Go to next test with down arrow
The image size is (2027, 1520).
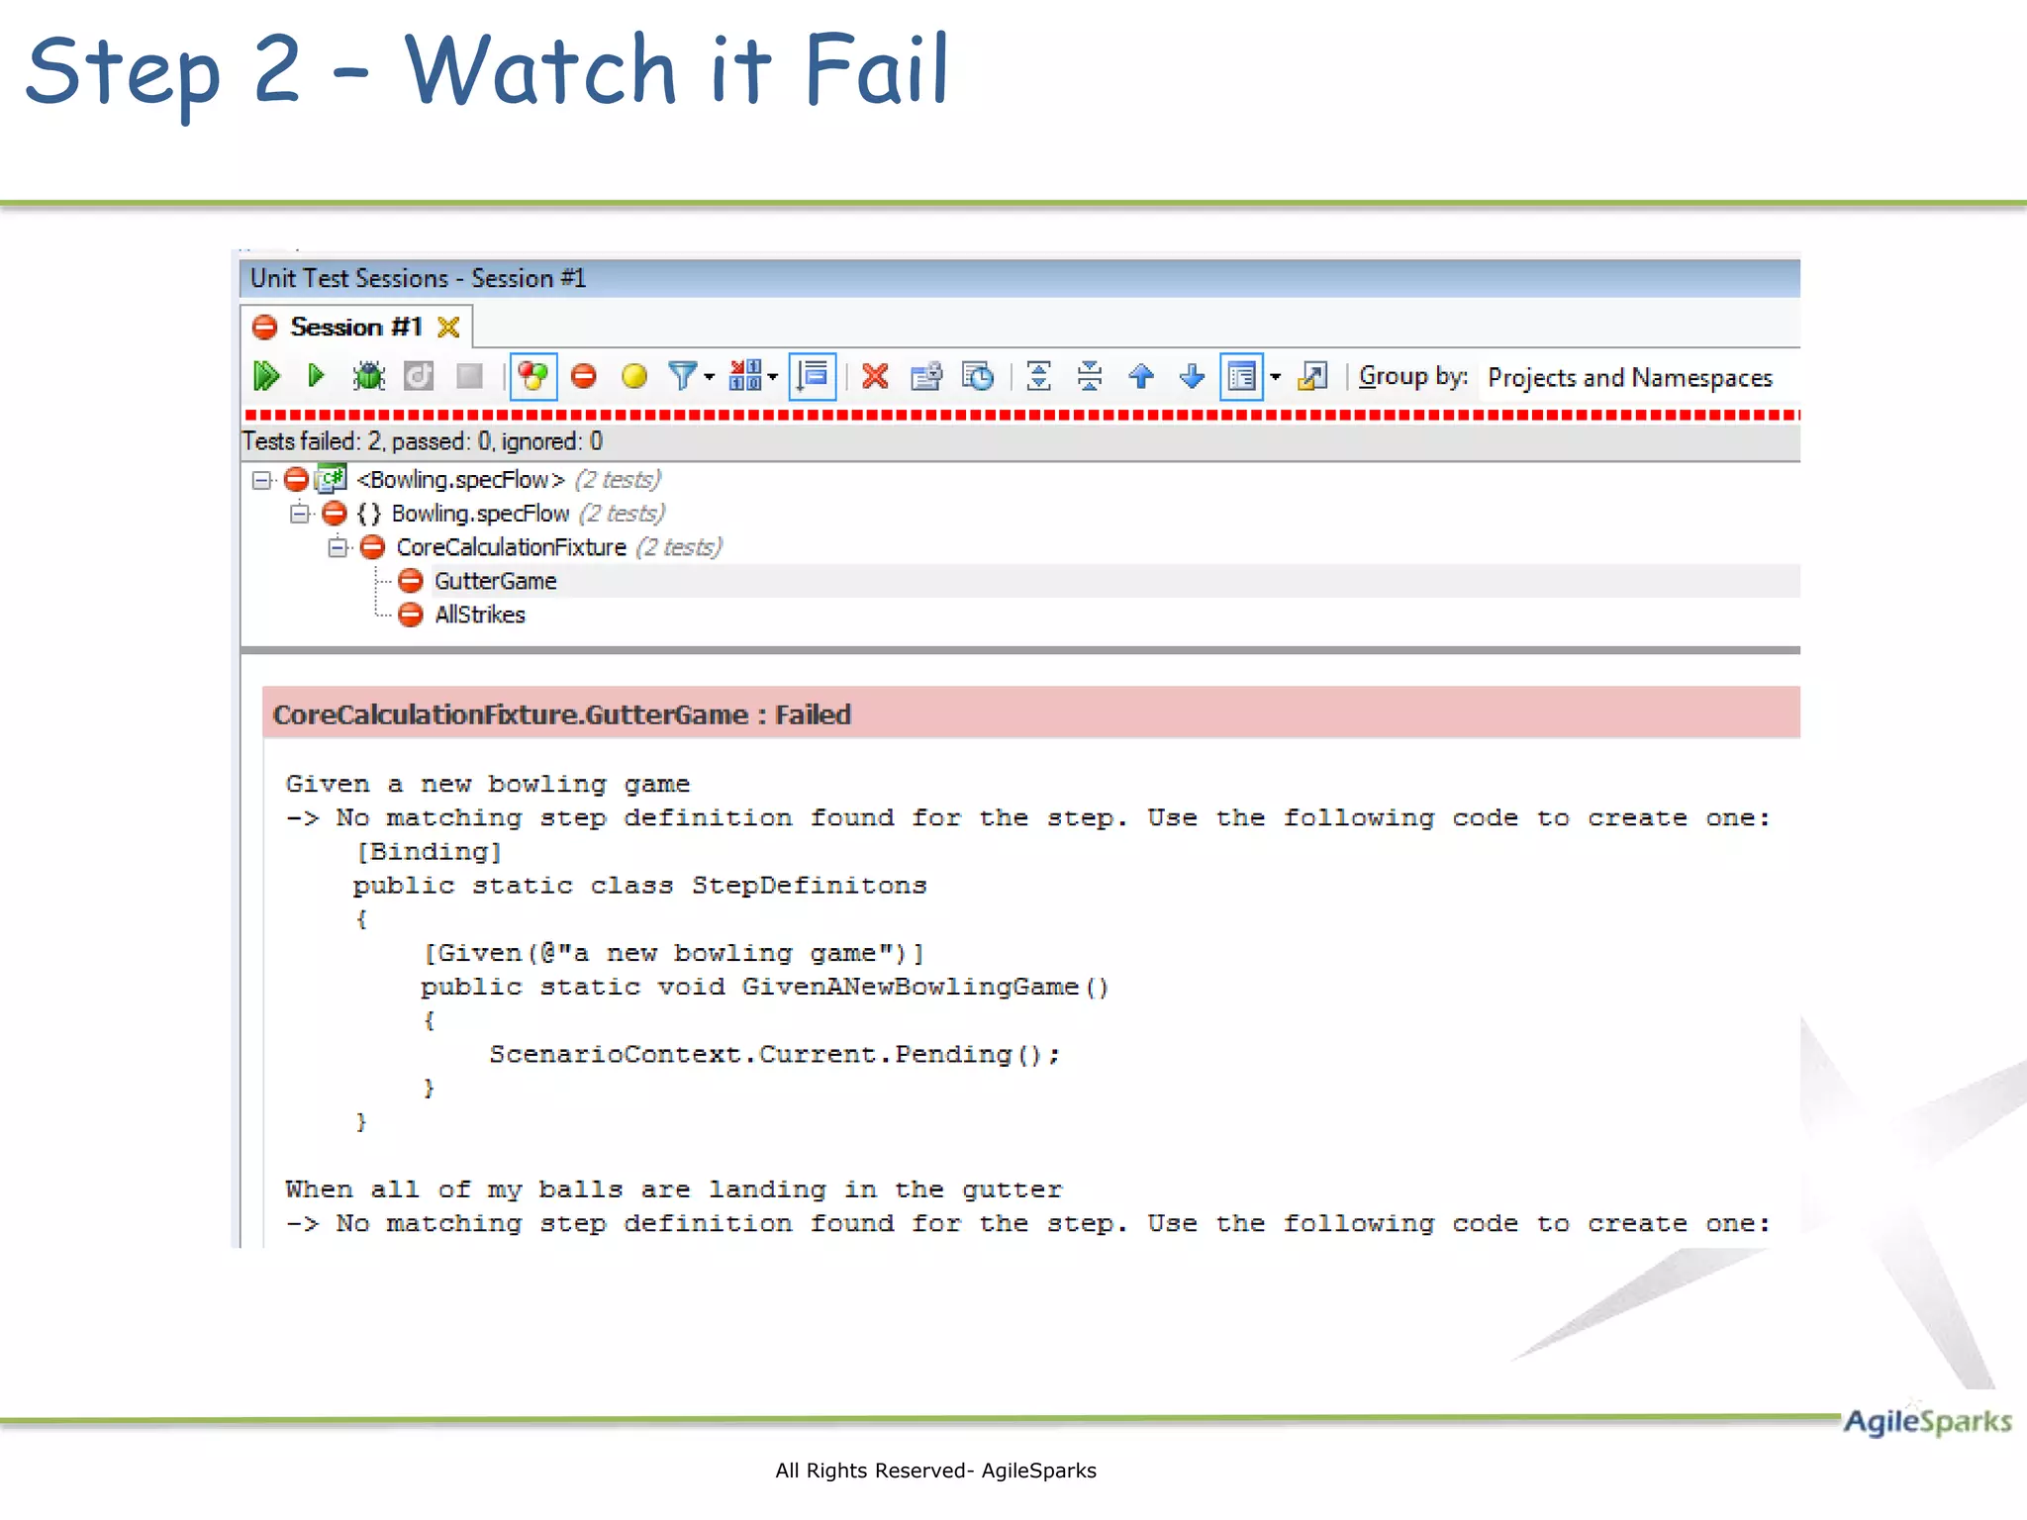(x=1193, y=376)
